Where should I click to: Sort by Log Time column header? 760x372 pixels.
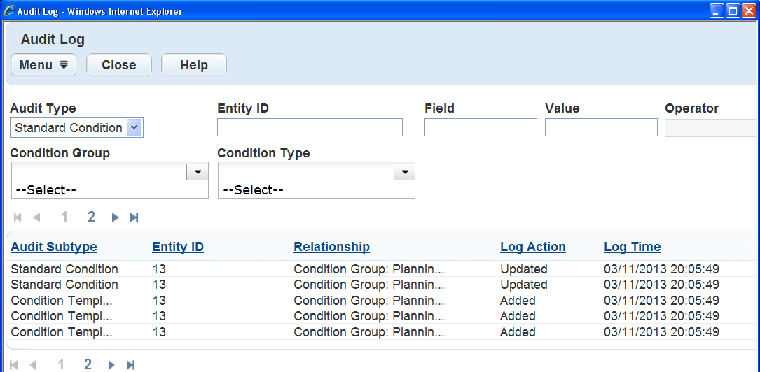pos(632,247)
